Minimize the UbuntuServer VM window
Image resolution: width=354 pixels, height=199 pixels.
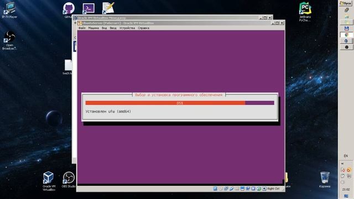click(x=273, y=23)
